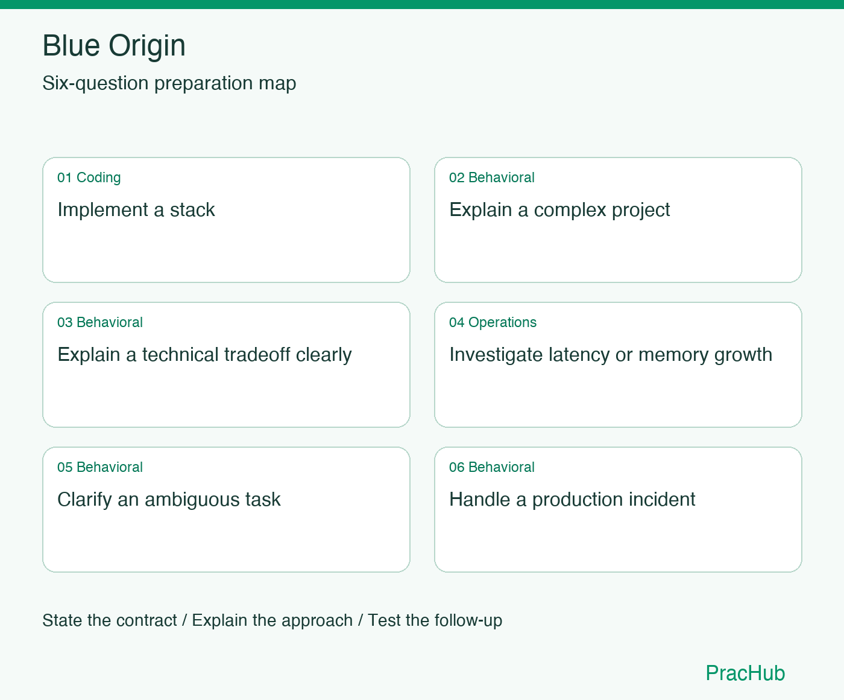
Task: Open the Implement a stack card
Action: click(226, 220)
